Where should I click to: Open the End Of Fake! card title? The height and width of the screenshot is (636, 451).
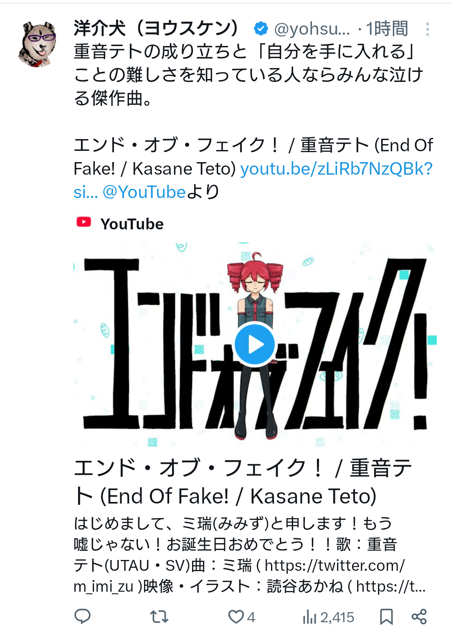click(x=242, y=482)
